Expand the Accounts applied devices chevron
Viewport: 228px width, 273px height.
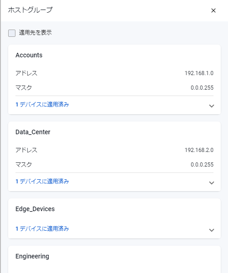click(x=212, y=106)
